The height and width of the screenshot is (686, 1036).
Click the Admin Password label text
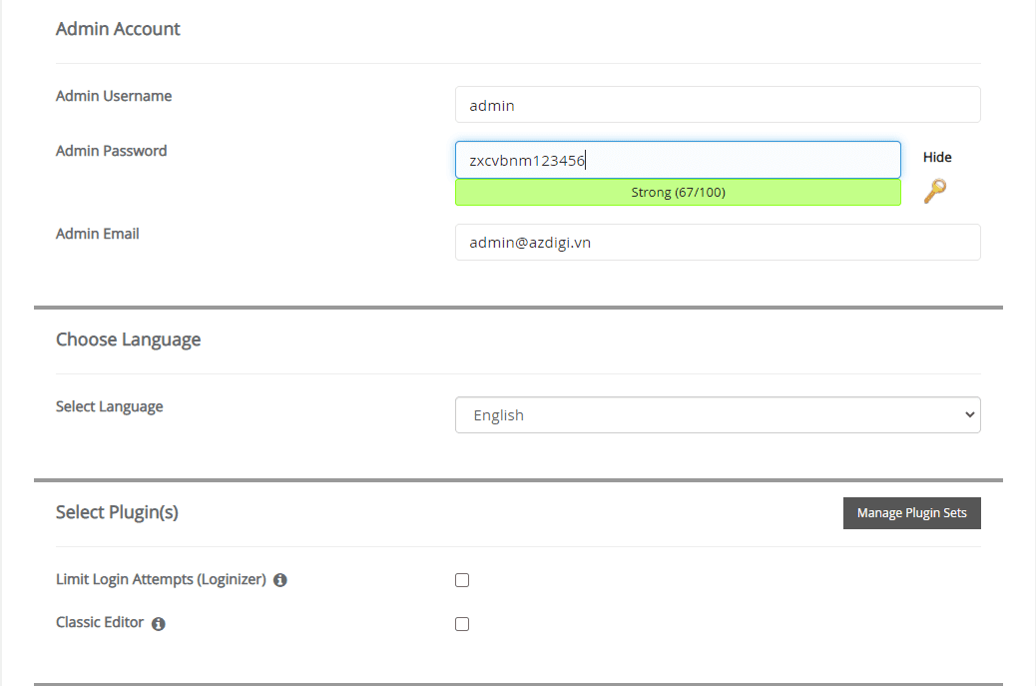coord(111,150)
